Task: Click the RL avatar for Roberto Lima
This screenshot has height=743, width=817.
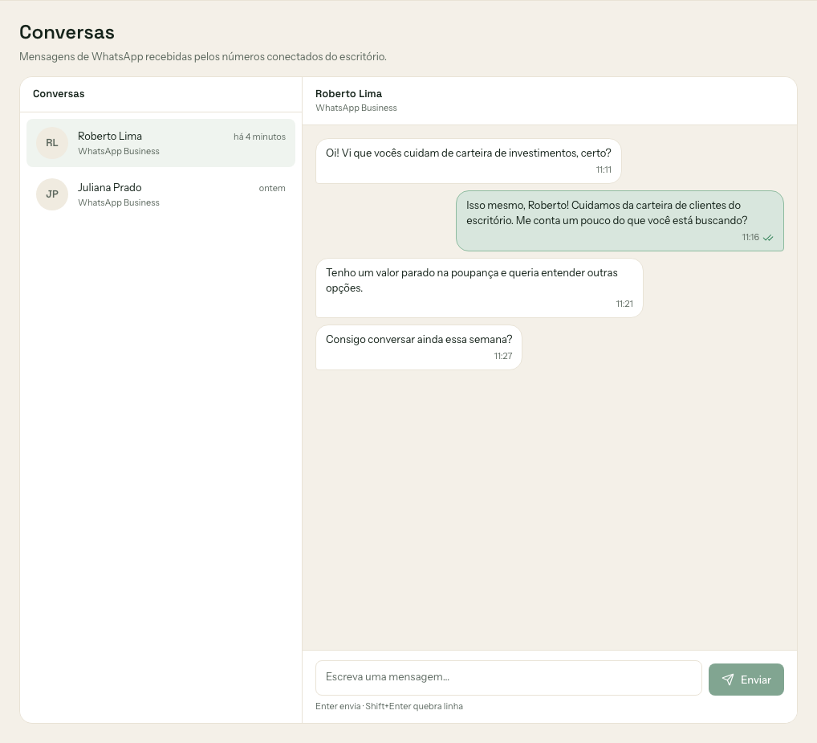Action: tap(52, 143)
